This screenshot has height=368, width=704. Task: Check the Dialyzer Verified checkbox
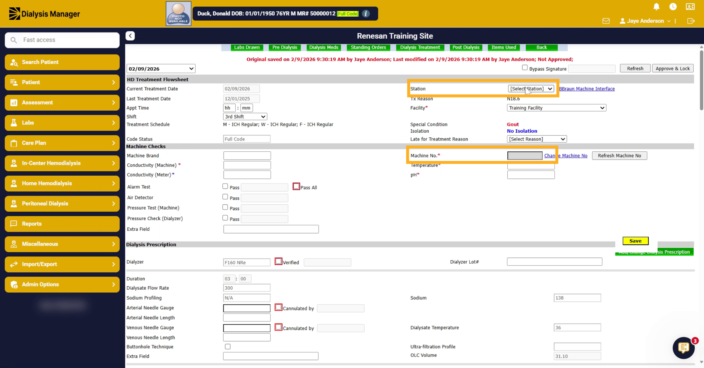(x=278, y=261)
